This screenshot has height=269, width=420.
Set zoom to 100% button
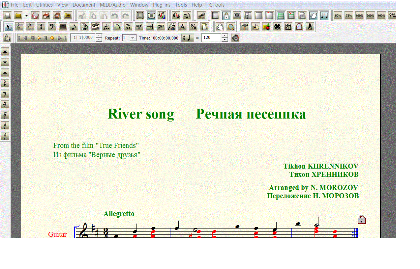click(x=359, y=15)
